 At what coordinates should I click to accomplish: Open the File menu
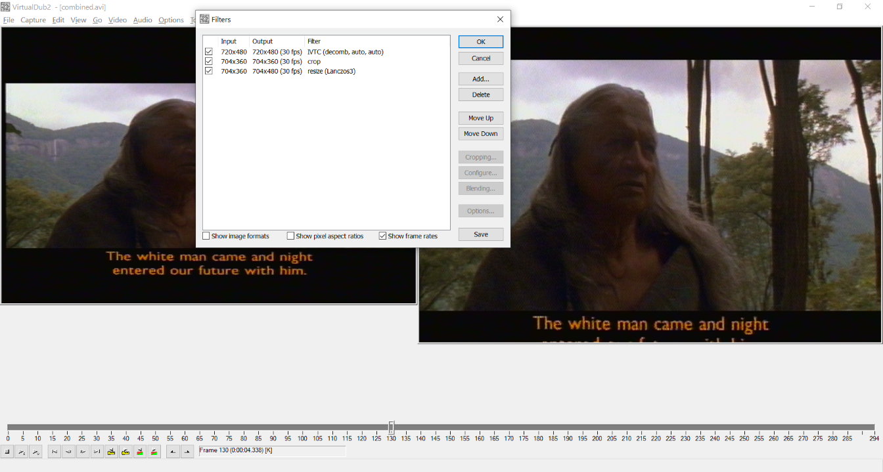pos(9,20)
